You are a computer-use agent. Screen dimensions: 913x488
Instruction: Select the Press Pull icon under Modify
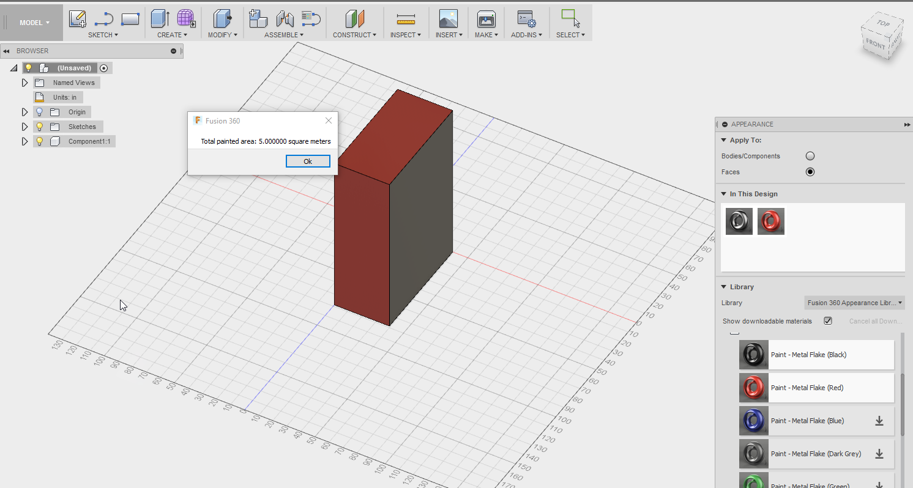pos(223,19)
